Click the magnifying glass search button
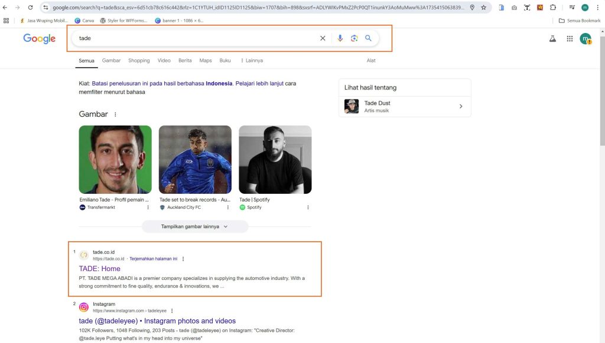605x343 pixels. 368,38
